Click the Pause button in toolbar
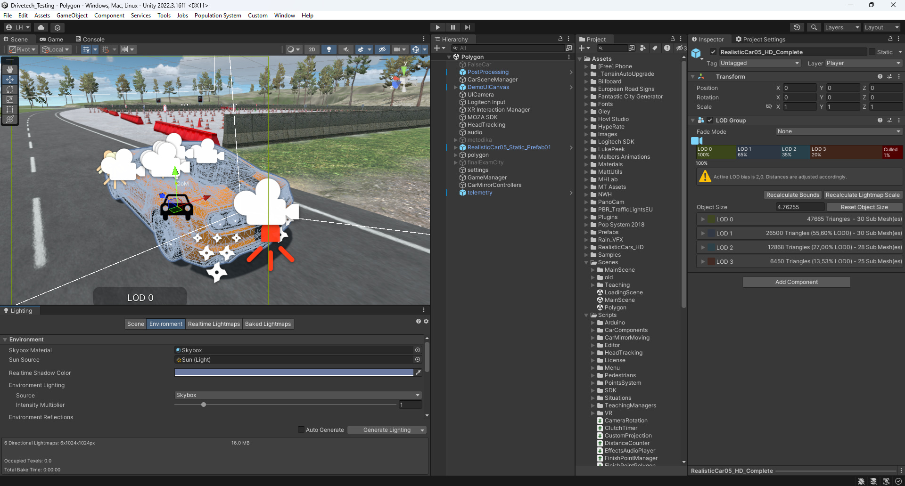 tap(452, 27)
